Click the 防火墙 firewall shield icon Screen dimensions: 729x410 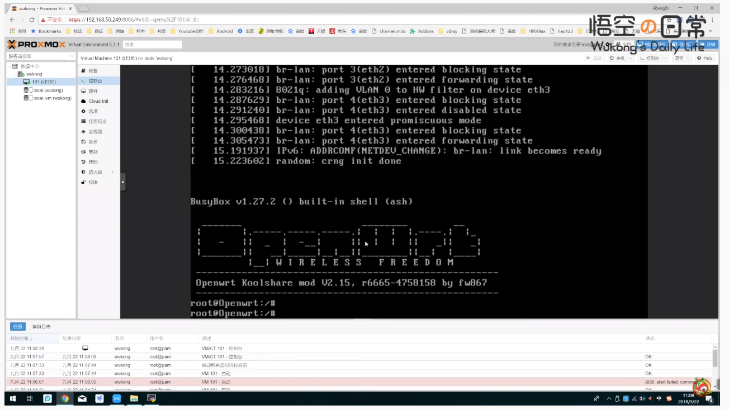83,172
